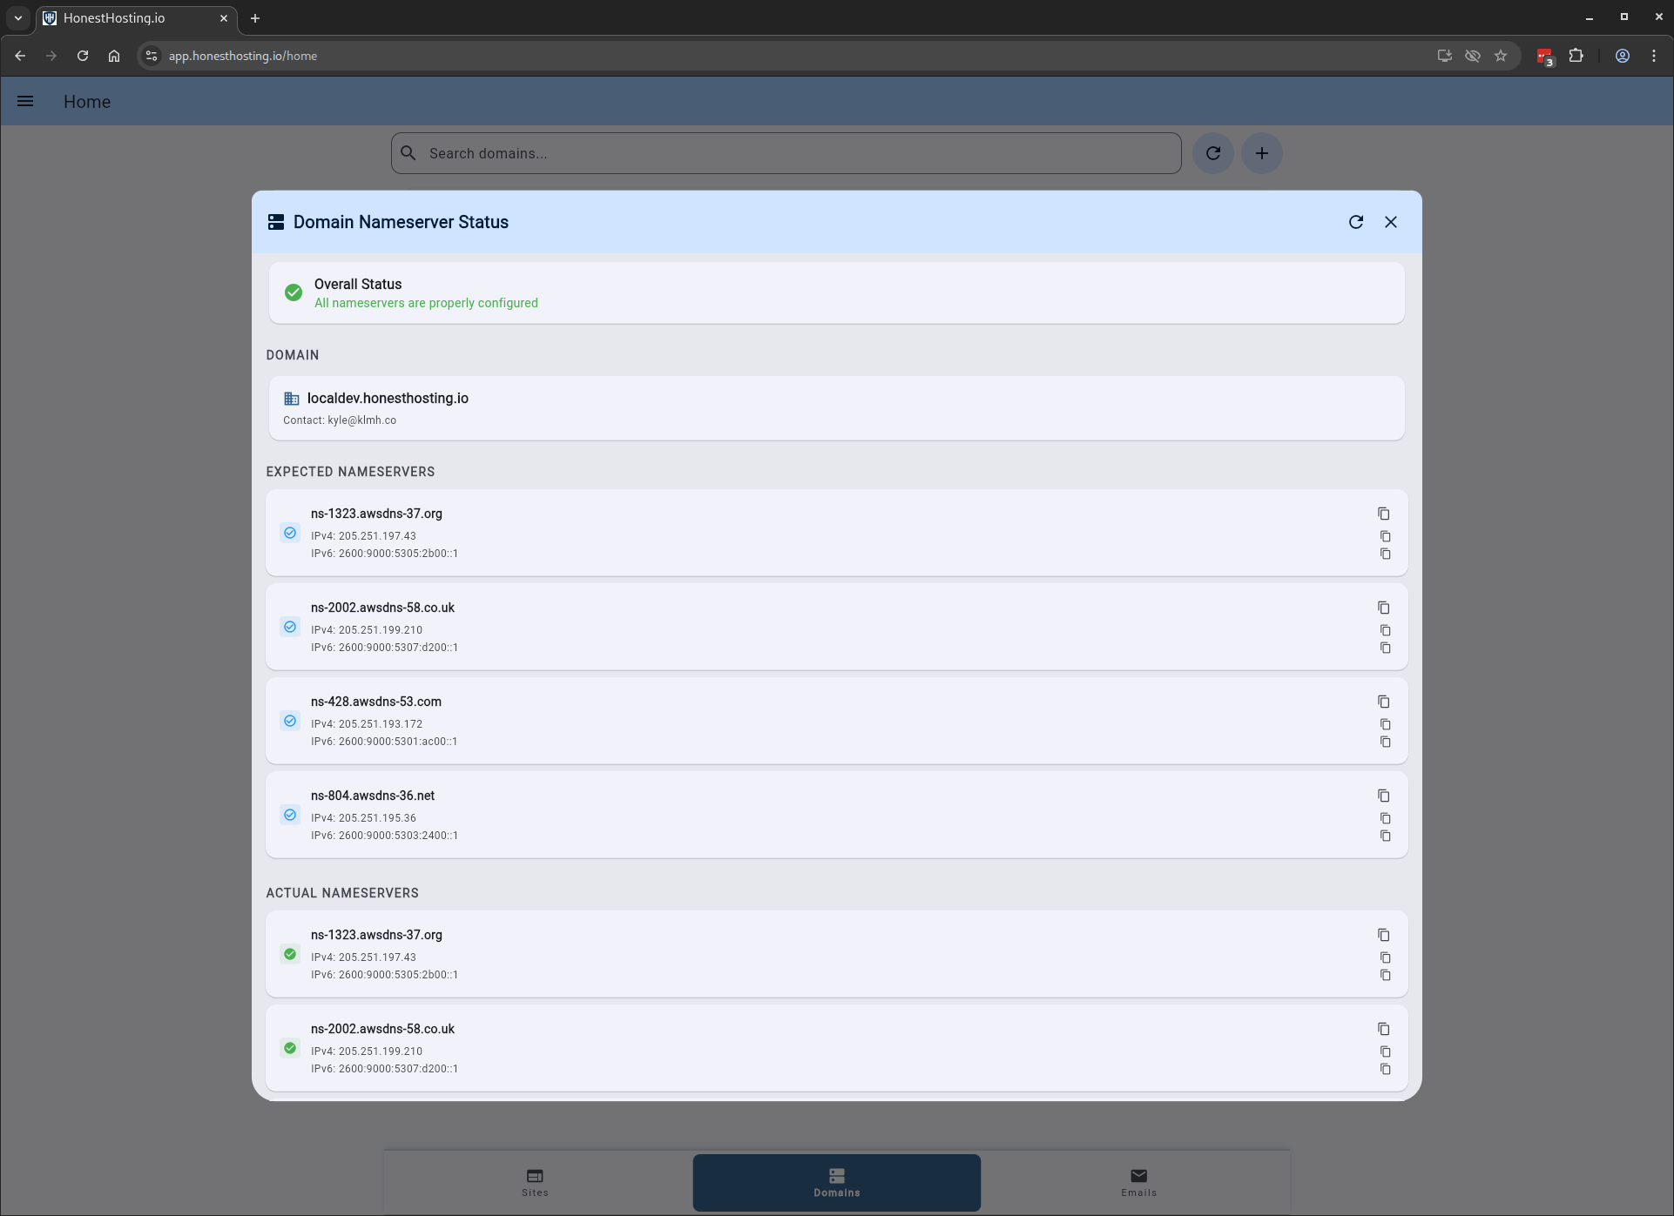Screen dimensions: 1674x1216
Task: Copy IPv6 of actual ns-2002.awsdns-58.co.uk
Action: point(1385,1069)
